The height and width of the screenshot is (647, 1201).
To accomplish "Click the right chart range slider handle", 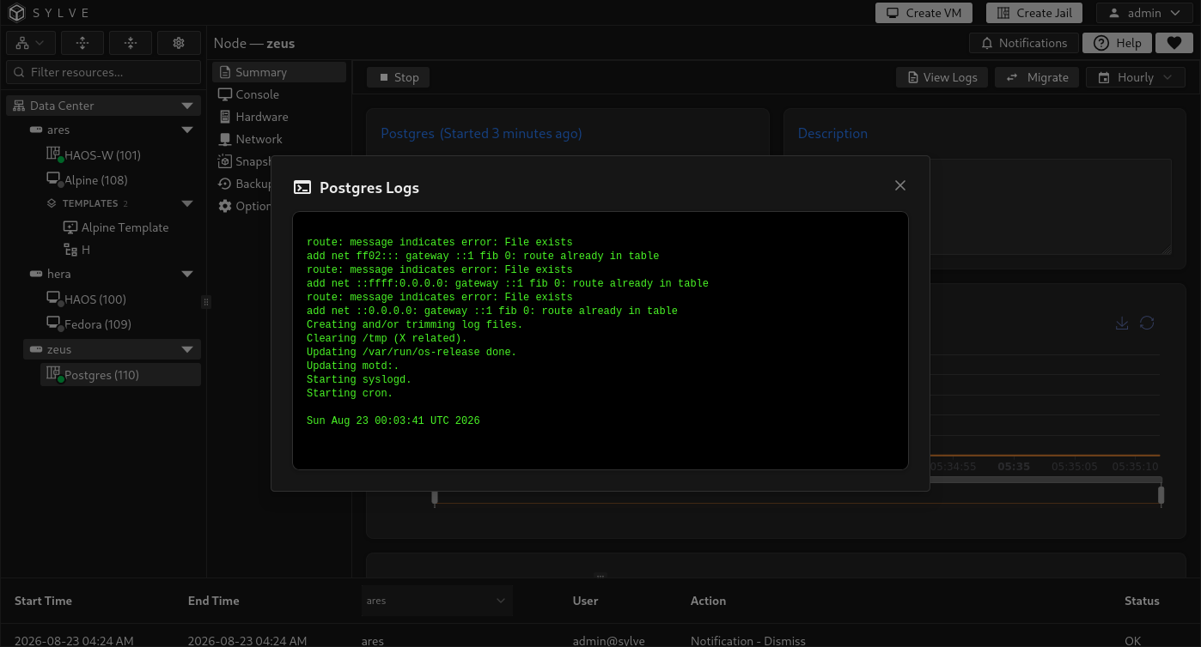I will [1161, 496].
